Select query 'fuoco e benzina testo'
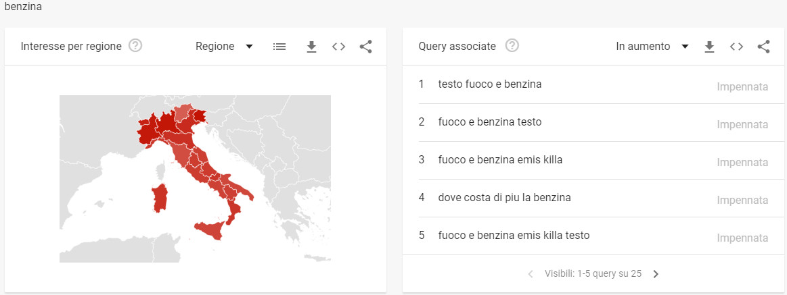The width and height of the screenshot is (787, 295). [490, 122]
